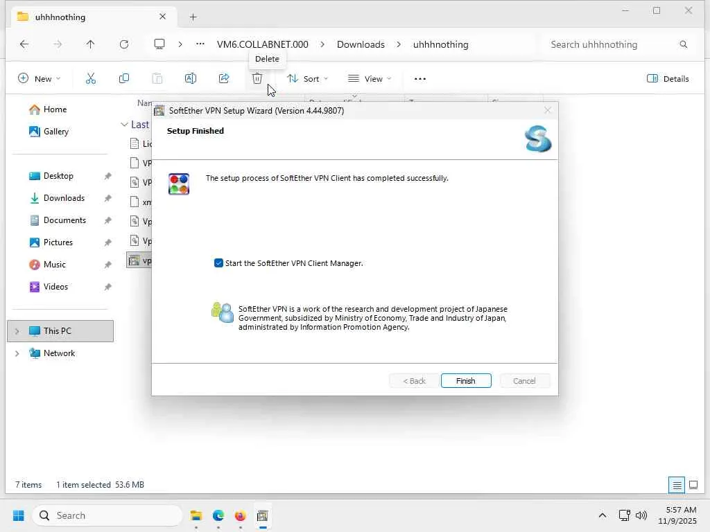
Task: Open the View dropdown
Action: click(370, 79)
